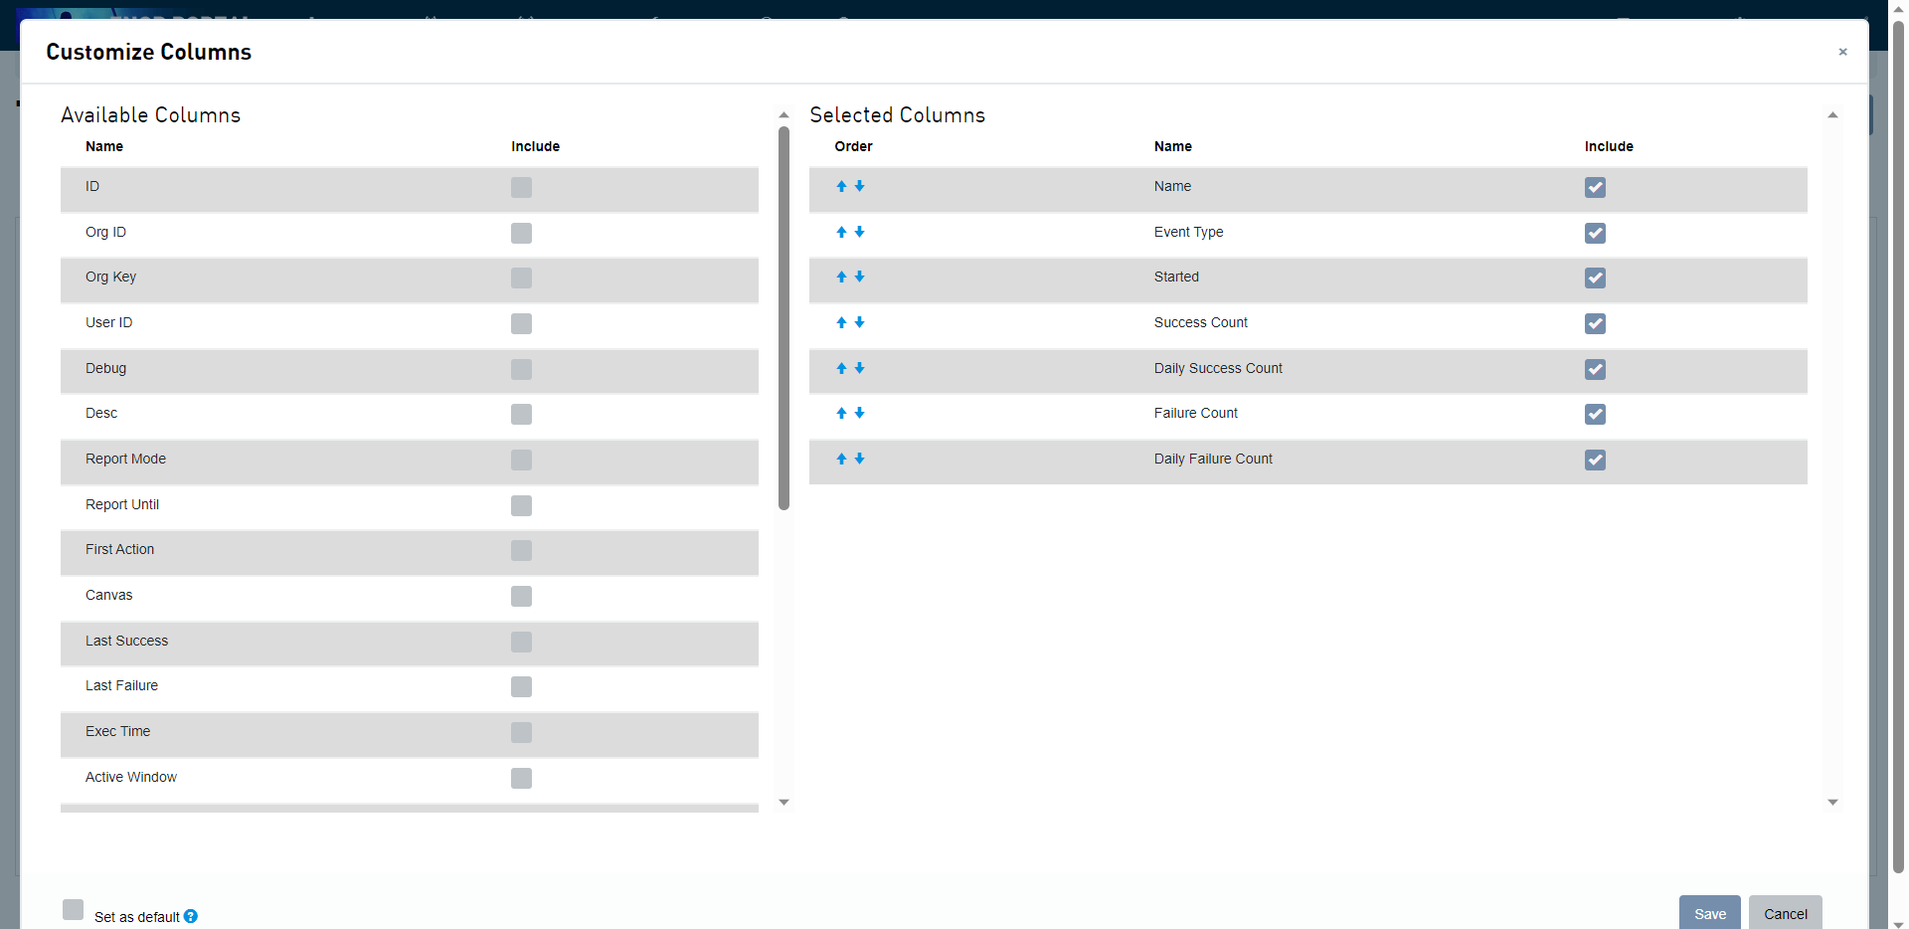Viewport: 1909px width, 929px height.
Task: Include the Exec Time column
Action: click(x=521, y=732)
